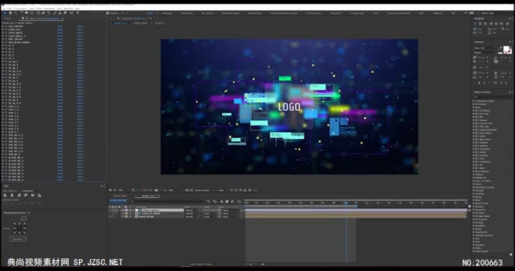
Task: Click the Align Left paragraph icon
Action: [x=475, y=24]
